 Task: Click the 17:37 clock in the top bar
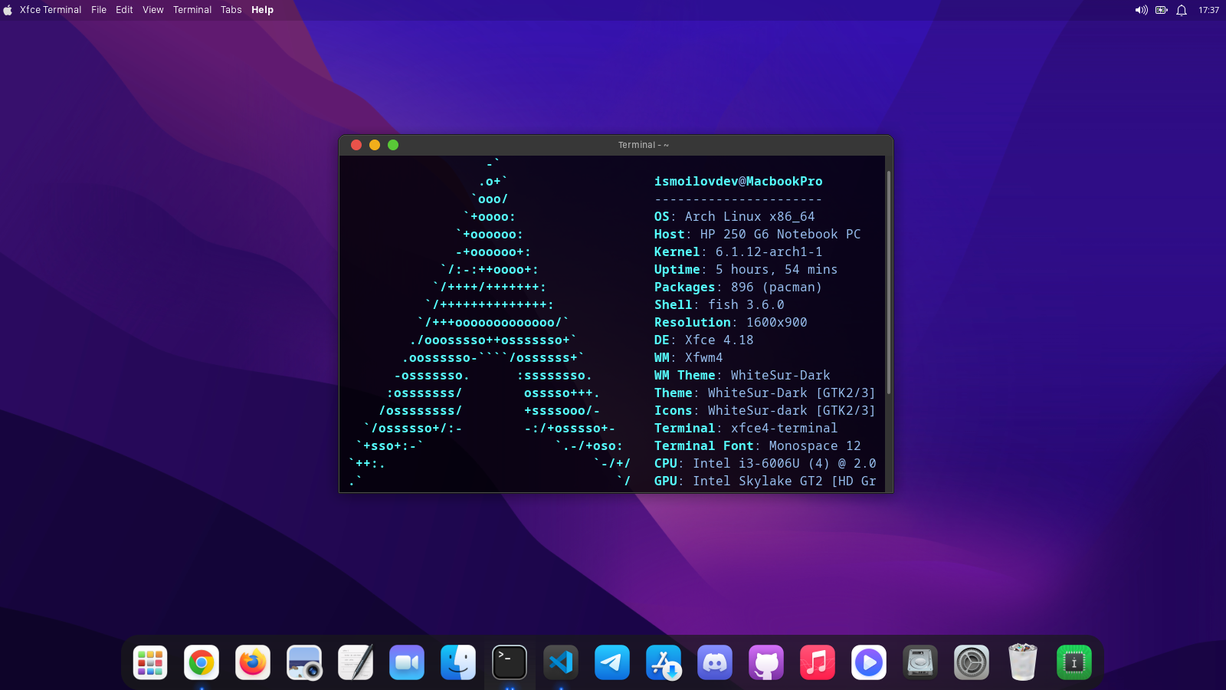pyautogui.click(x=1208, y=10)
